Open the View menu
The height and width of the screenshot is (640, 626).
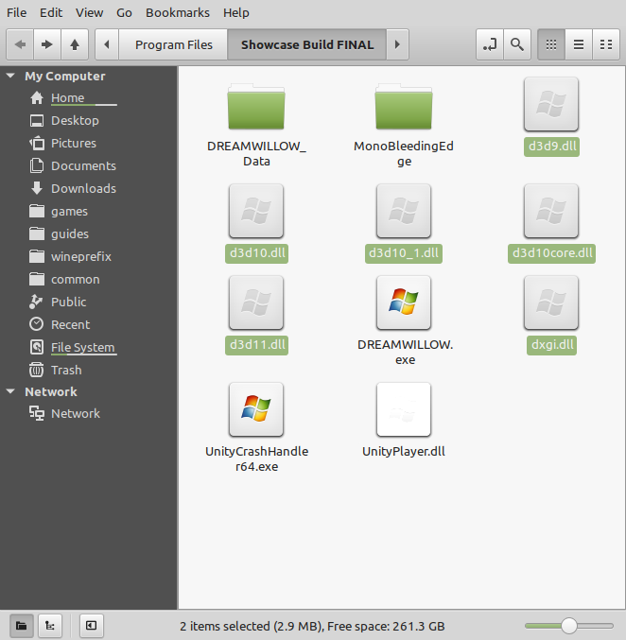pyautogui.click(x=89, y=12)
